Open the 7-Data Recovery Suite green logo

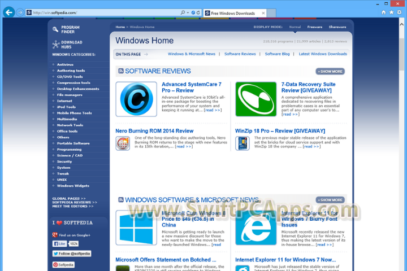(256, 99)
